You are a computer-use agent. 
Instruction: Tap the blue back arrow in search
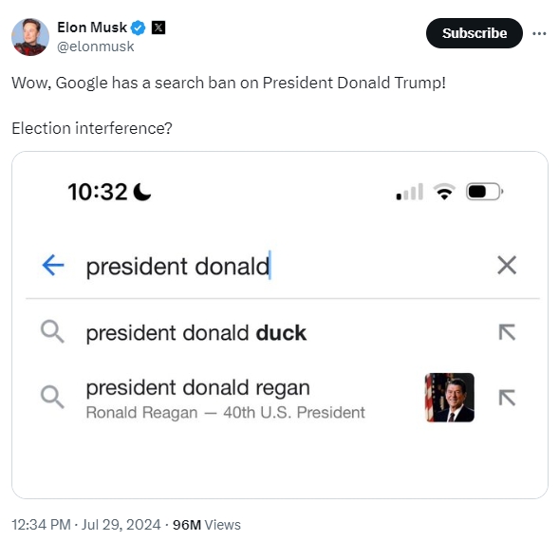coord(53,265)
